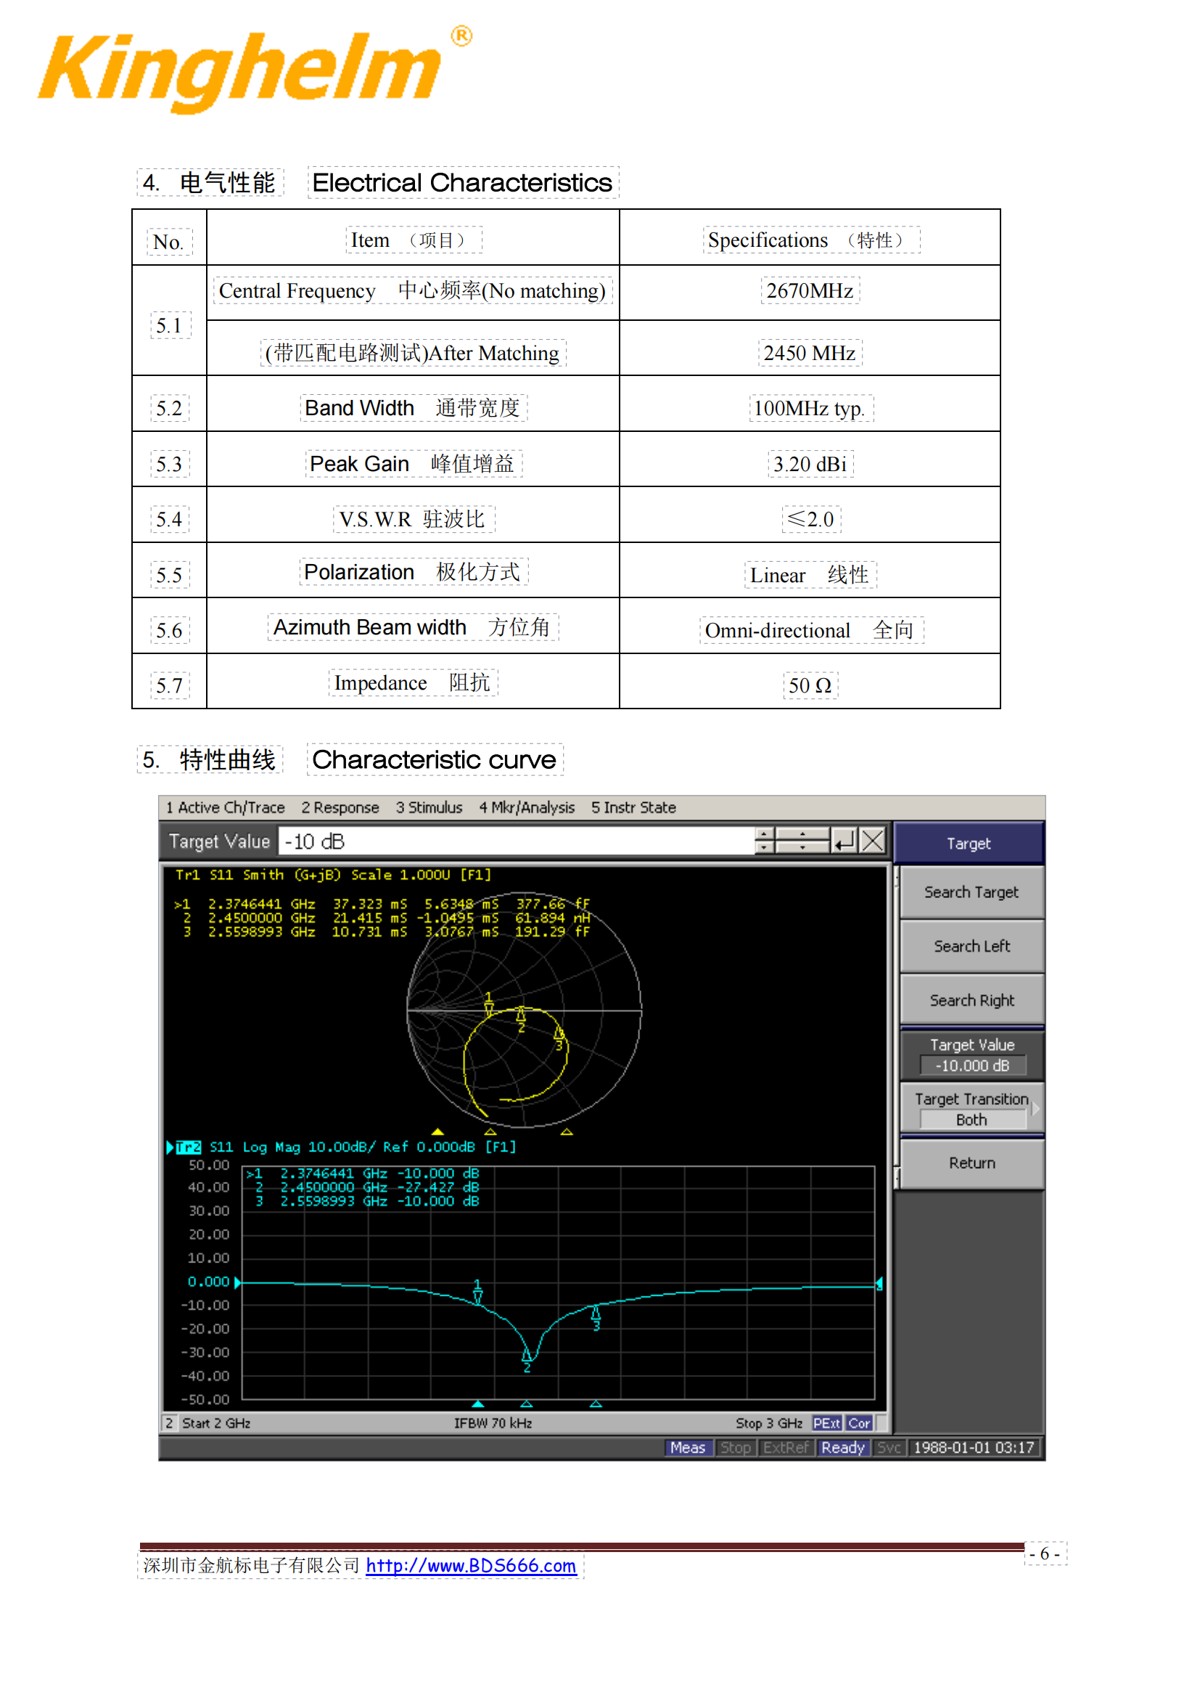
Task: Open the Target Transition Both softkey
Action: tap(971, 1109)
